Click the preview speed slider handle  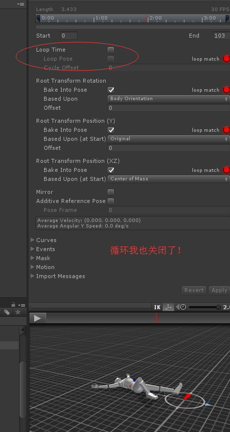coord(218,307)
